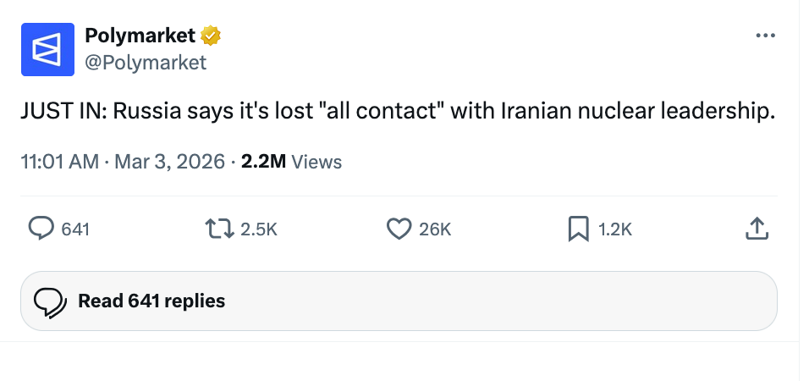Image resolution: width=809 pixels, height=381 pixels.
Task: Open the @Polymarket handle link
Action: [x=146, y=62]
